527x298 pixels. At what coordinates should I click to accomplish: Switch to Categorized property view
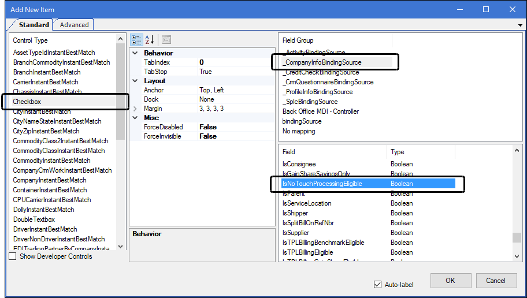pos(136,40)
